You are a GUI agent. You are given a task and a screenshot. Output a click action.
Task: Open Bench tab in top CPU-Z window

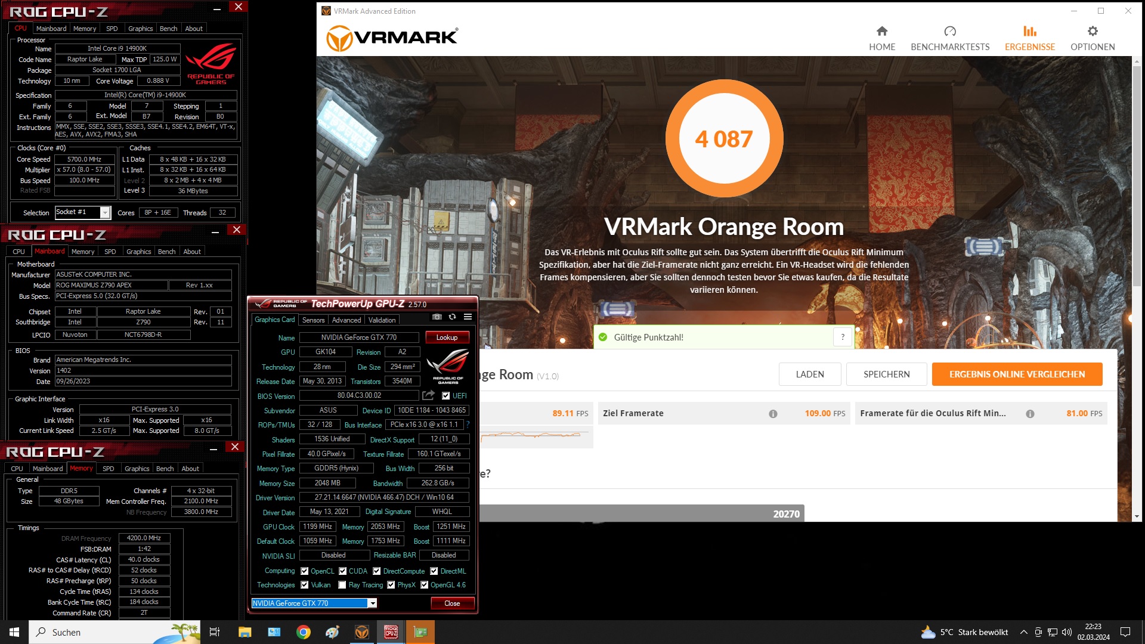coord(168,29)
